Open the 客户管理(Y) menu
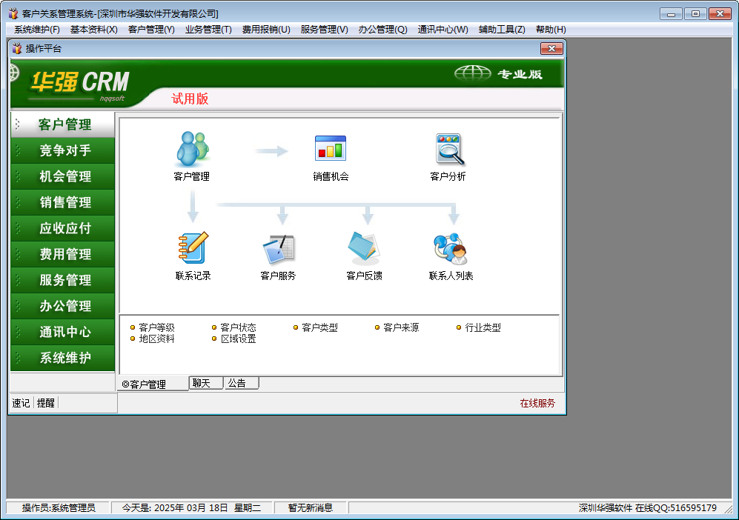The width and height of the screenshot is (739, 520). pyautogui.click(x=151, y=30)
